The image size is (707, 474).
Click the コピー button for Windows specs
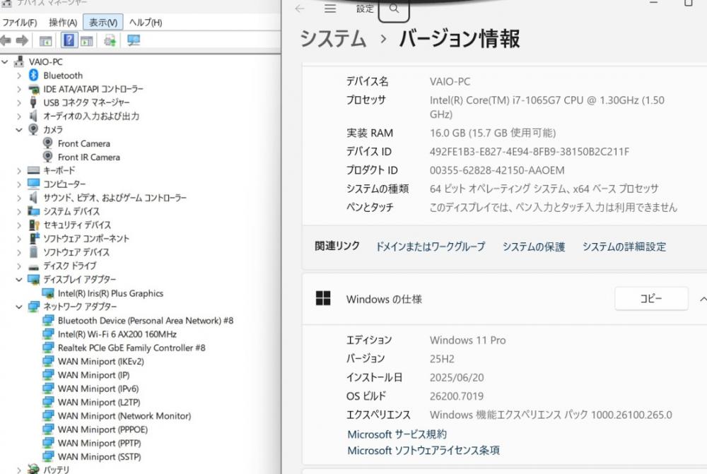[651, 298]
